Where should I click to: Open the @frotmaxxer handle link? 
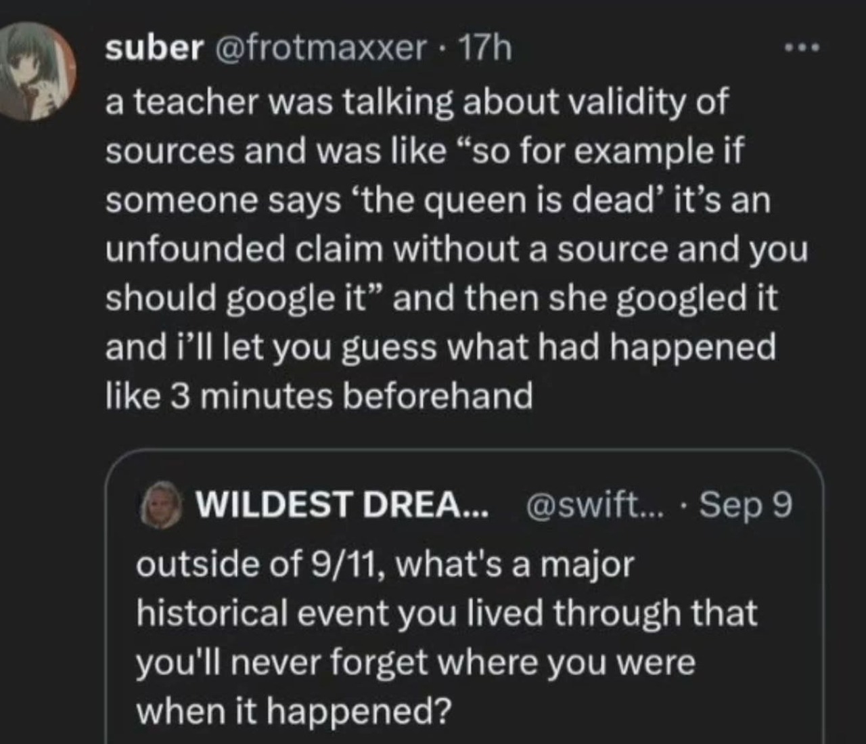321,48
